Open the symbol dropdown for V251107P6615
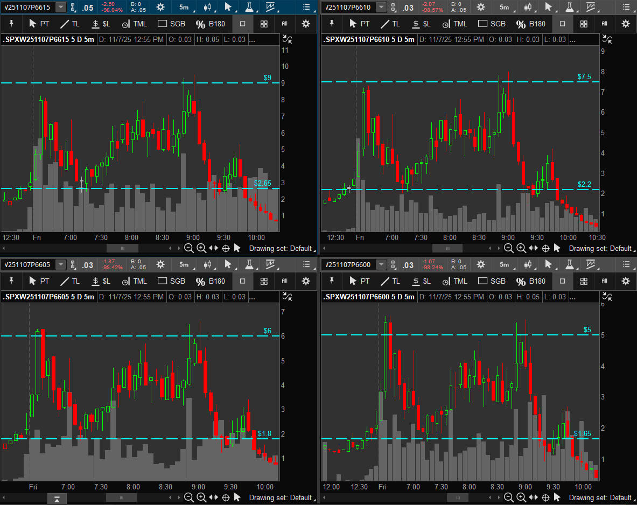The image size is (637, 505). (x=60, y=7)
